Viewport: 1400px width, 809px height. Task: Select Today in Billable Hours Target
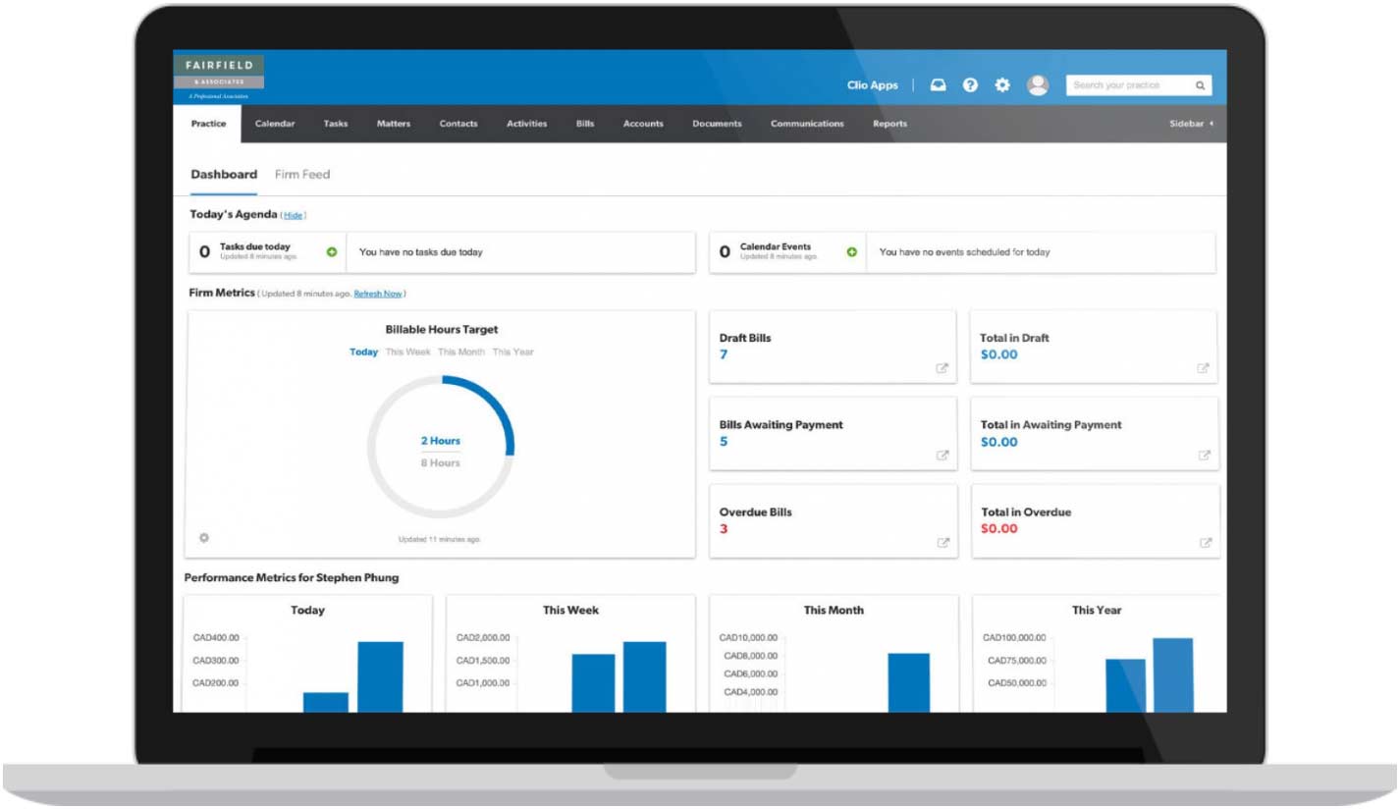click(x=364, y=351)
